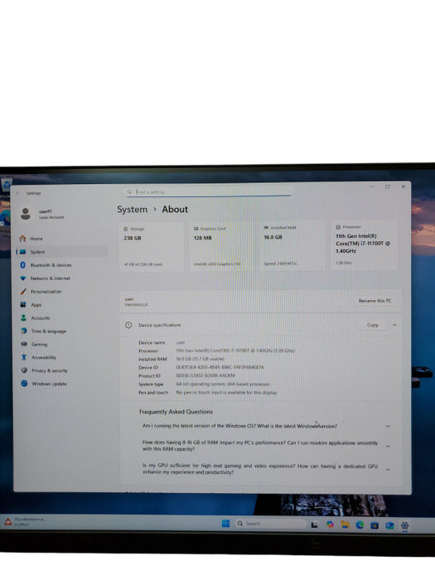
Task: Select the Installed RAM value in specifications
Action: pyautogui.click(x=201, y=359)
